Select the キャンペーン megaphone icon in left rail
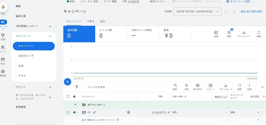The width and height of the screenshot is (266, 125). tap(3, 22)
